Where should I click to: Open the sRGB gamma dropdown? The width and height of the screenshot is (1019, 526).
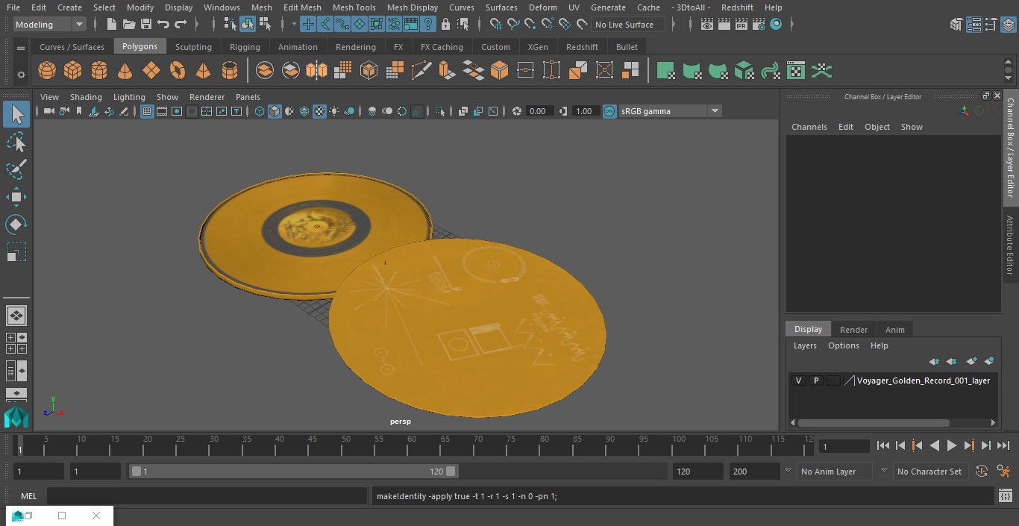[x=670, y=111]
